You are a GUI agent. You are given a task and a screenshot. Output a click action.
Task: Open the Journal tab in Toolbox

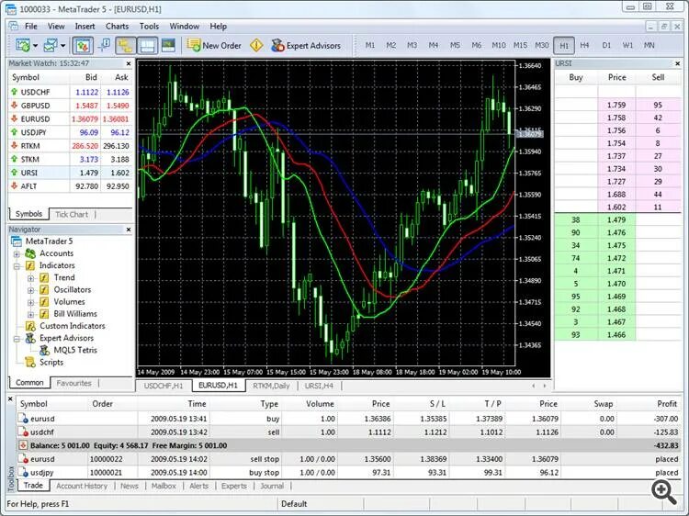272,486
